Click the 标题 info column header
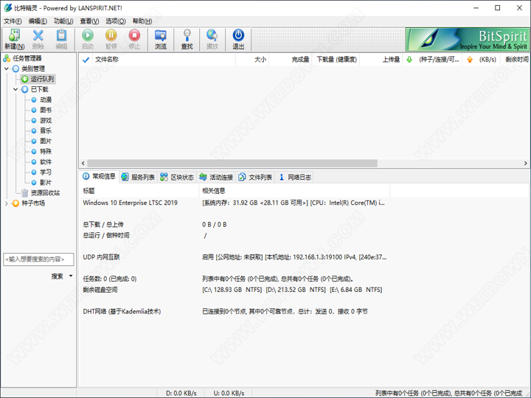The width and height of the screenshot is (531, 398). click(x=139, y=191)
